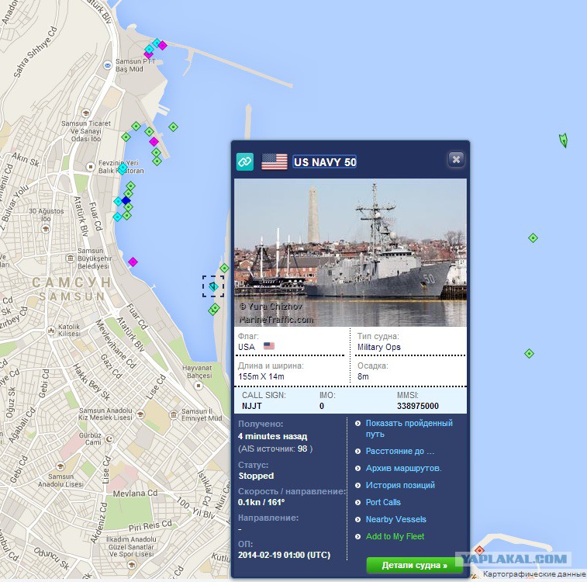Click 'Расстояние до ...' link
This screenshot has height=582, width=587.
(x=400, y=452)
